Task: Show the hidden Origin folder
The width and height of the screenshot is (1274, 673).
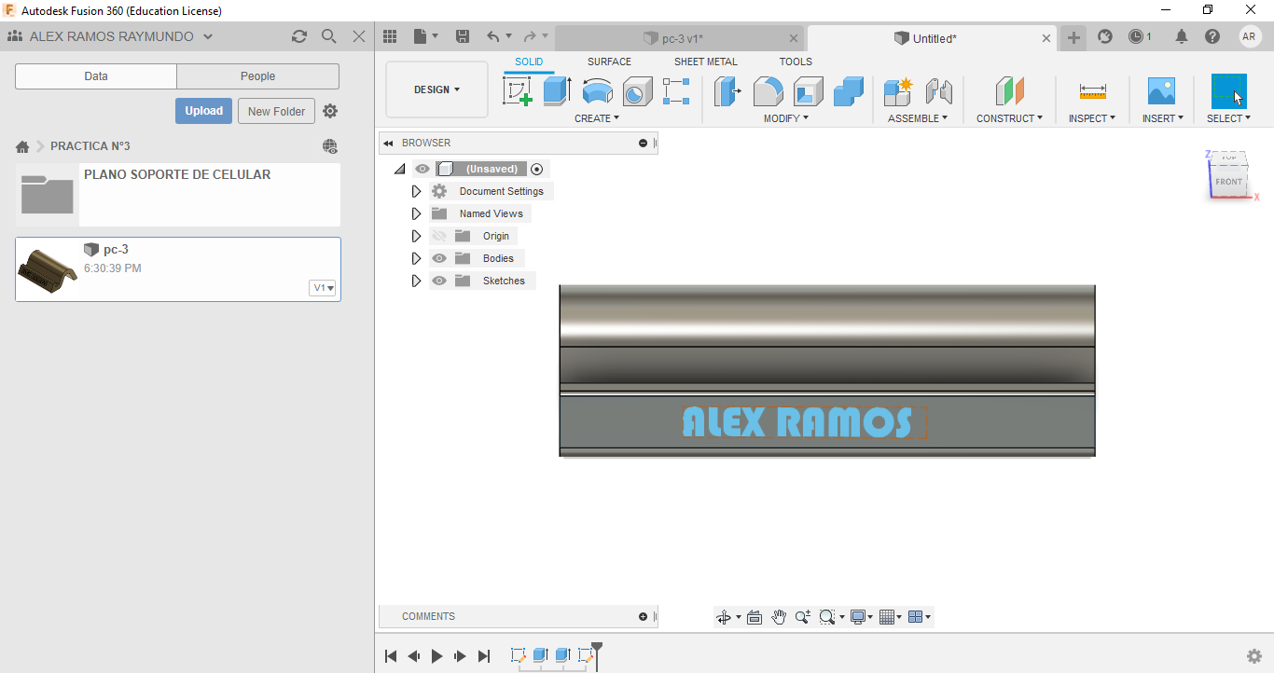Action: (439, 236)
